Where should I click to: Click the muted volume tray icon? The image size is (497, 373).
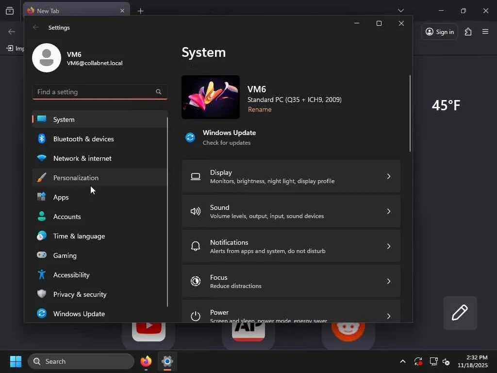click(446, 361)
